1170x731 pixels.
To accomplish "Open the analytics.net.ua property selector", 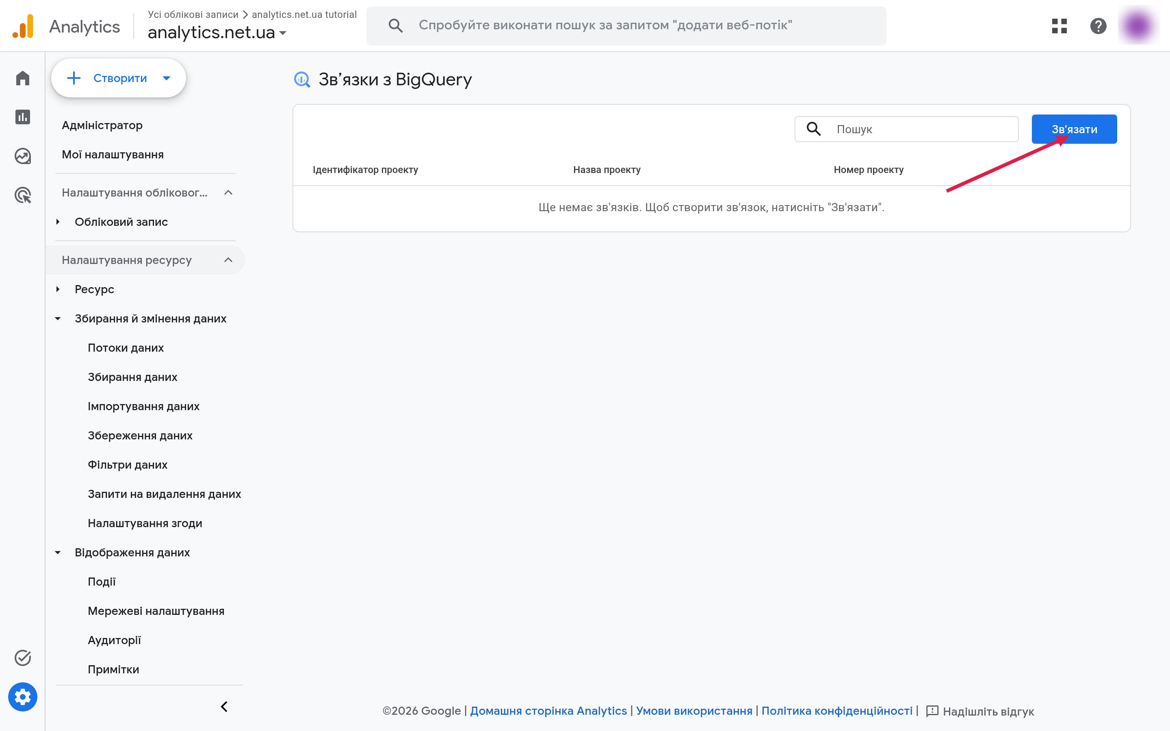I will (217, 32).
